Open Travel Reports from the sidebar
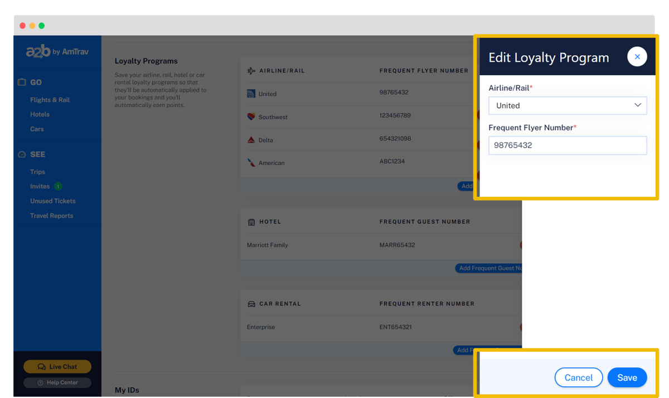This screenshot has height=398, width=669. (52, 215)
